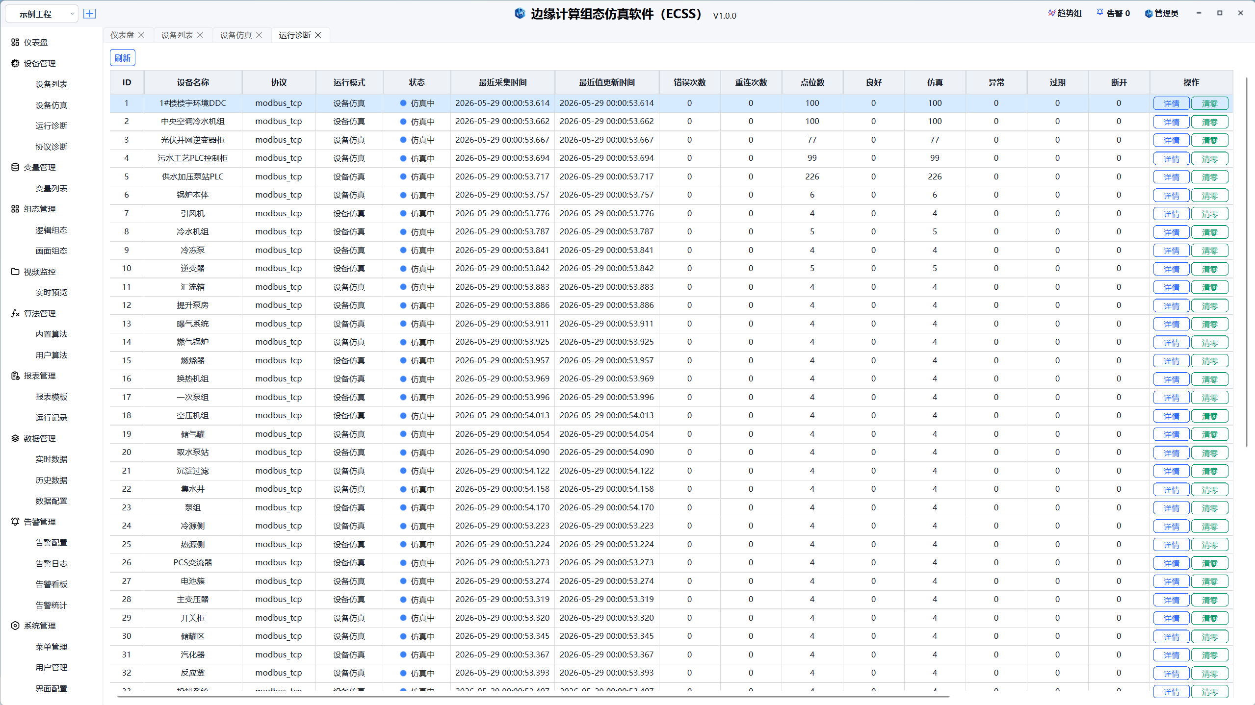1255x705 pixels.
Task: Open 趋势组 trend chart icon
Action: point(1051,13)
